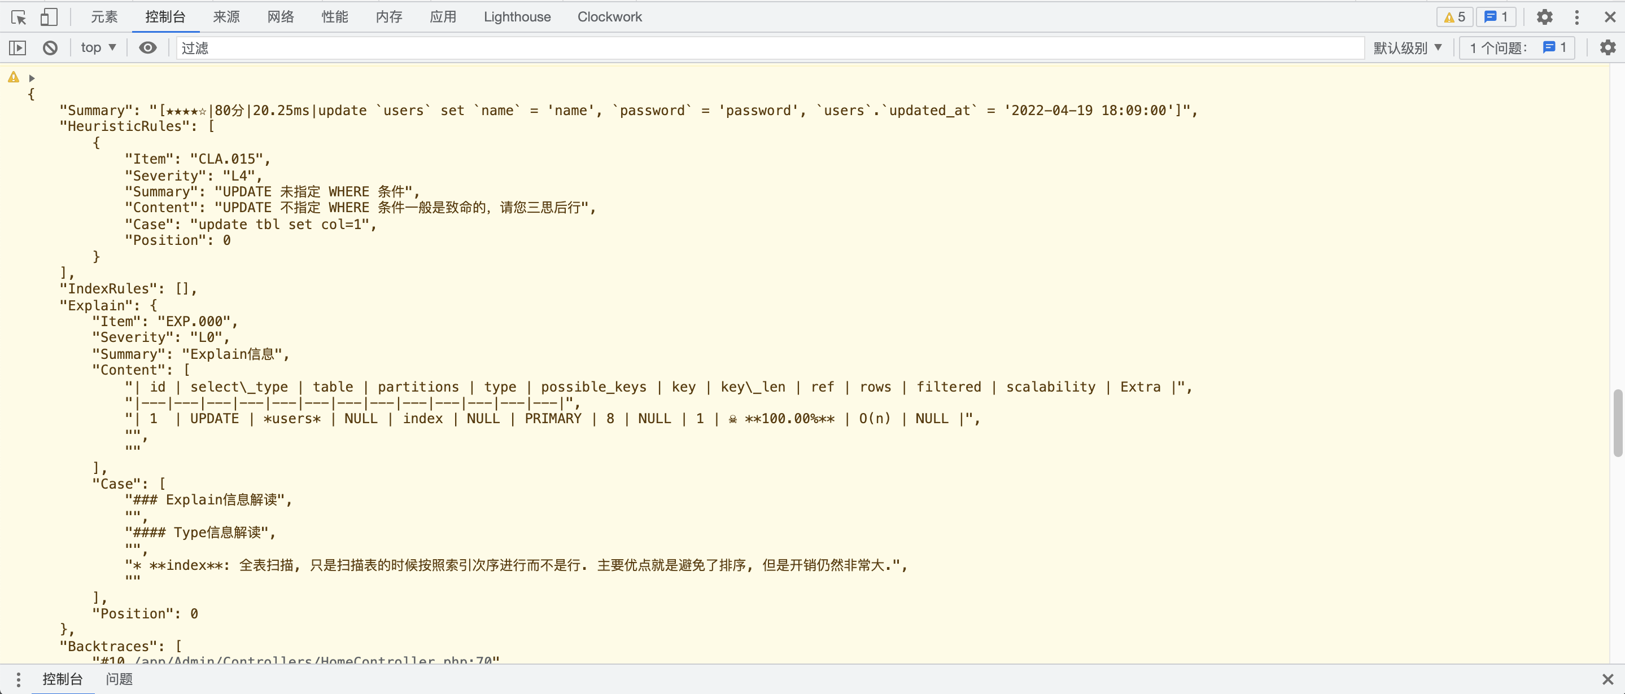Switch to the 网络 tab

point(280,17)
